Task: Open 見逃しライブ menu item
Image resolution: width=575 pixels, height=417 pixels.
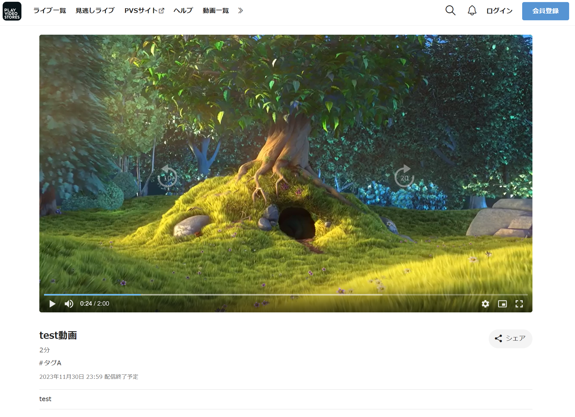Action: click(x=95, y=11)
